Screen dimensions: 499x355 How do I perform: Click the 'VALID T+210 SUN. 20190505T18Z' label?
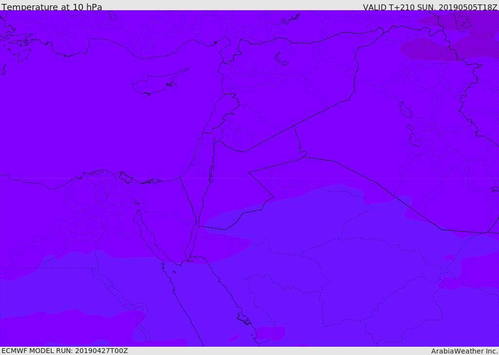(x=430, y=7)
